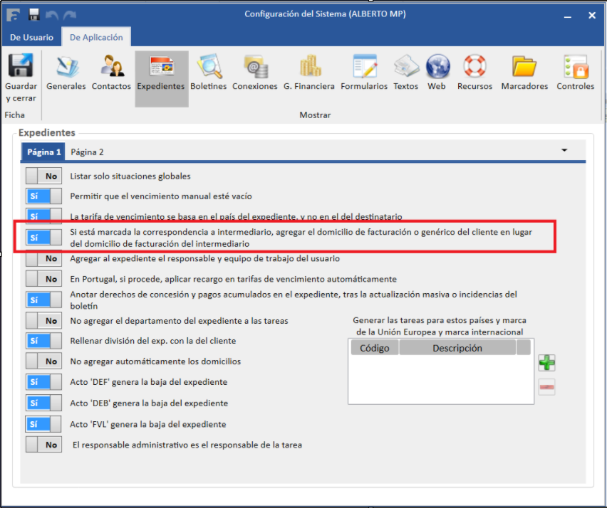The height and width of the screenshot is (508, 607).
Task: Disable 'Permitir que el vencimiento manual esté vacío'
Action: [43, 196]
